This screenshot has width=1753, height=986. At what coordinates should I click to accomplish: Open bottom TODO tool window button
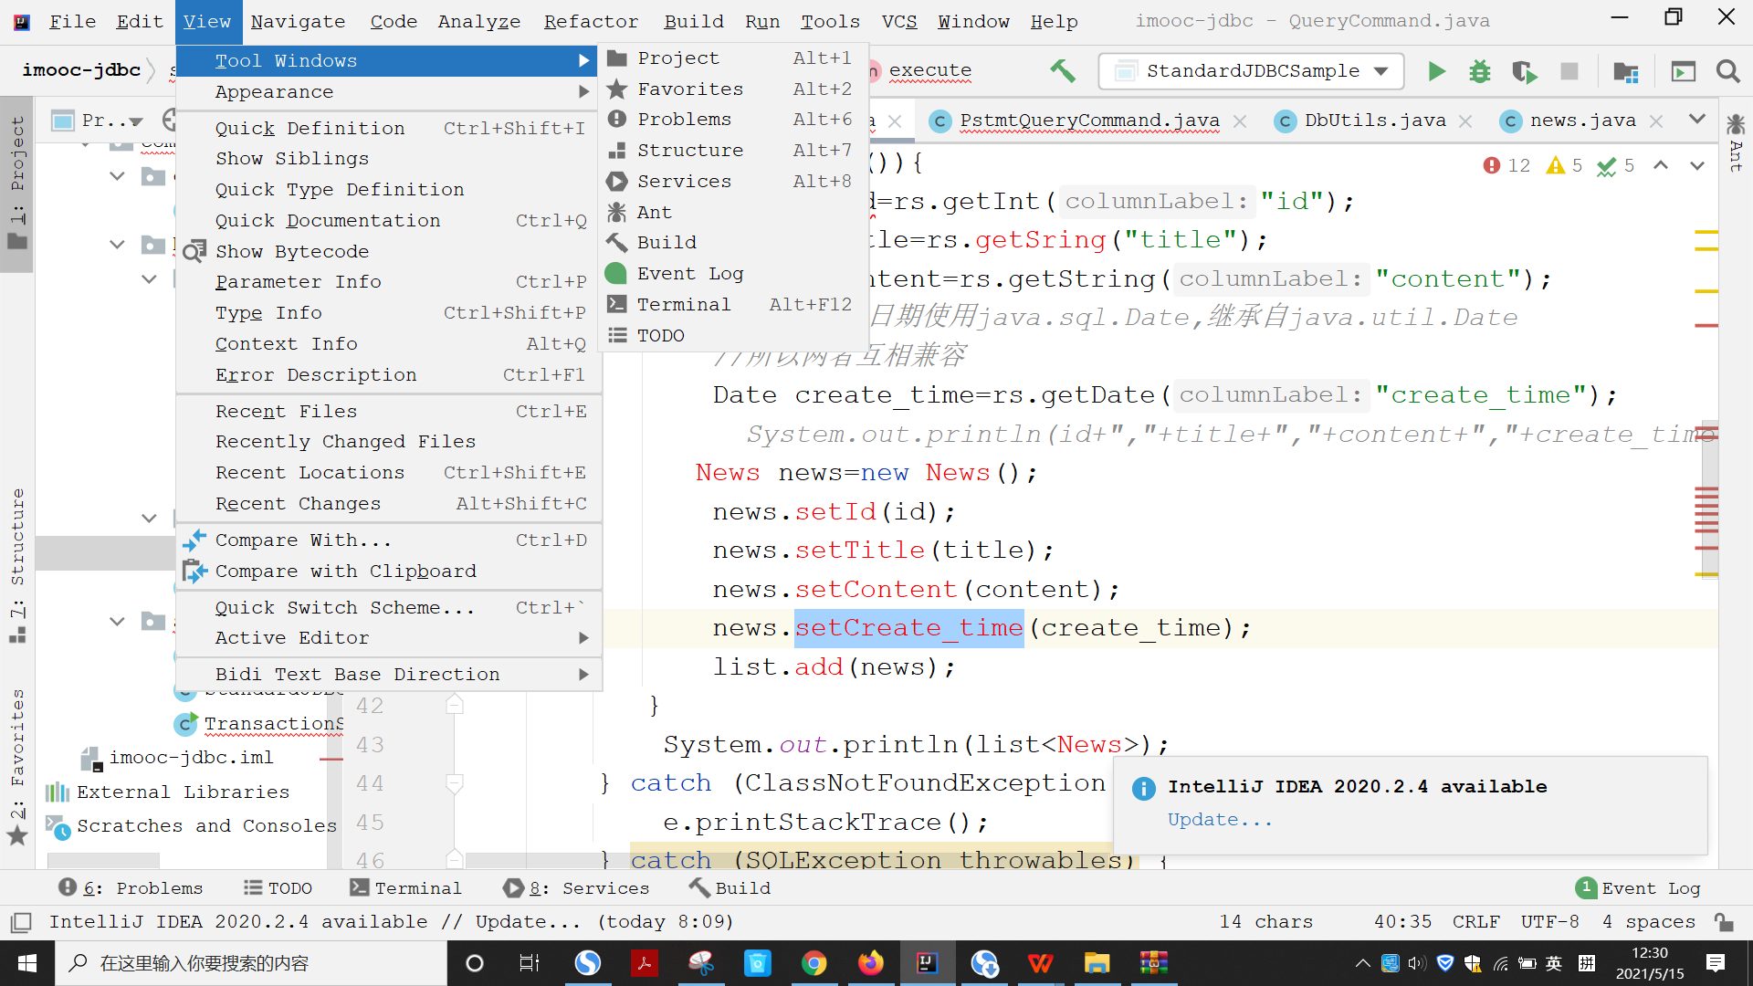[278, 888]
